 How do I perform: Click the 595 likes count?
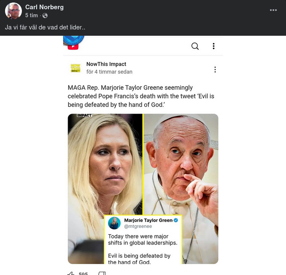coord(83,273)
